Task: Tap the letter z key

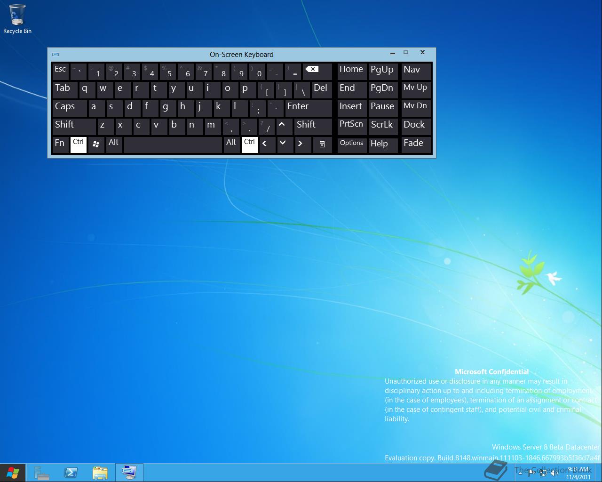Action: coord(105,126)
